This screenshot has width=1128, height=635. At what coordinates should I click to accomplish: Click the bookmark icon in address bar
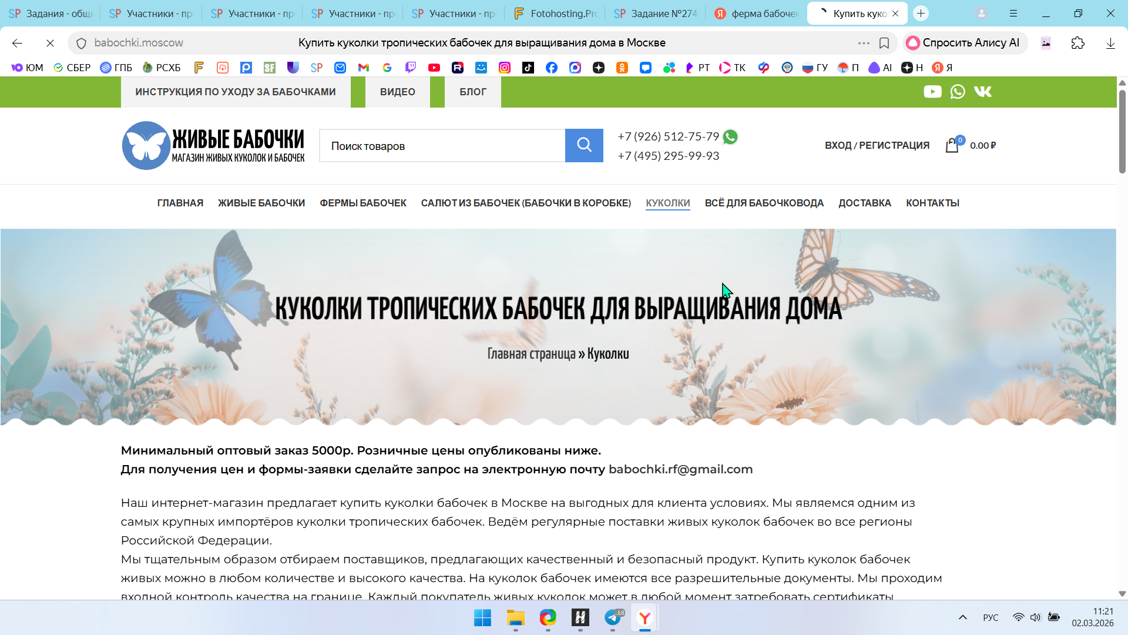coord(884,43)
